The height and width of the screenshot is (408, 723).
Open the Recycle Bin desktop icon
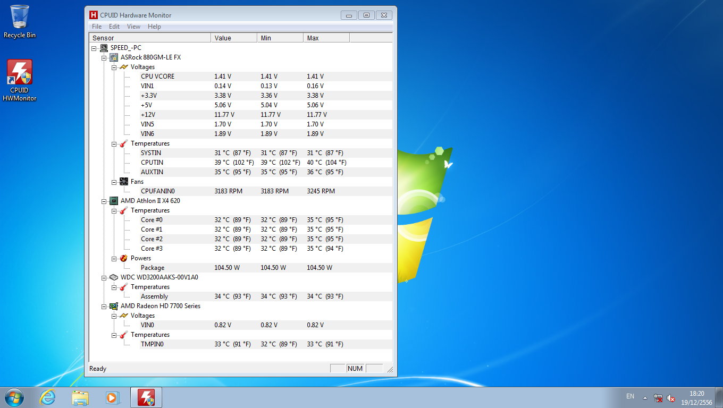click(x=20, y=22)
